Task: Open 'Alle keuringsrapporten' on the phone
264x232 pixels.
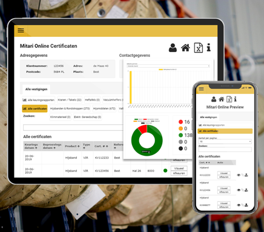Action: [225, 125]
